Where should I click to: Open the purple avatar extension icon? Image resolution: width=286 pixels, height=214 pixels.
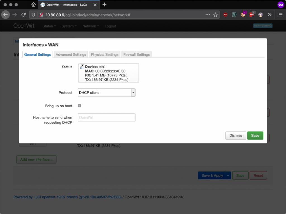click(261, 15)
